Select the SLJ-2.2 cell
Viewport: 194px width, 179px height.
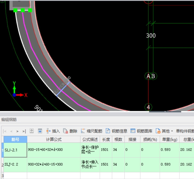pos(15,165)
